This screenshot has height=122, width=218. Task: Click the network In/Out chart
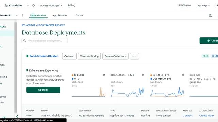[167, 91]
